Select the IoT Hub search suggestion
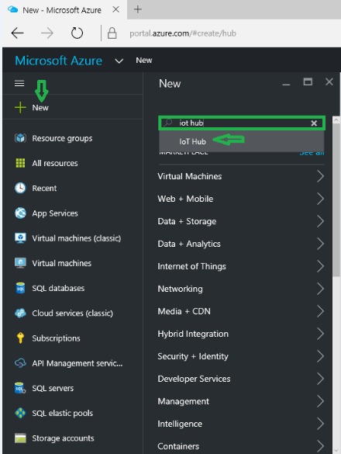Screen dimensions: 341x454 pos(242,141)
